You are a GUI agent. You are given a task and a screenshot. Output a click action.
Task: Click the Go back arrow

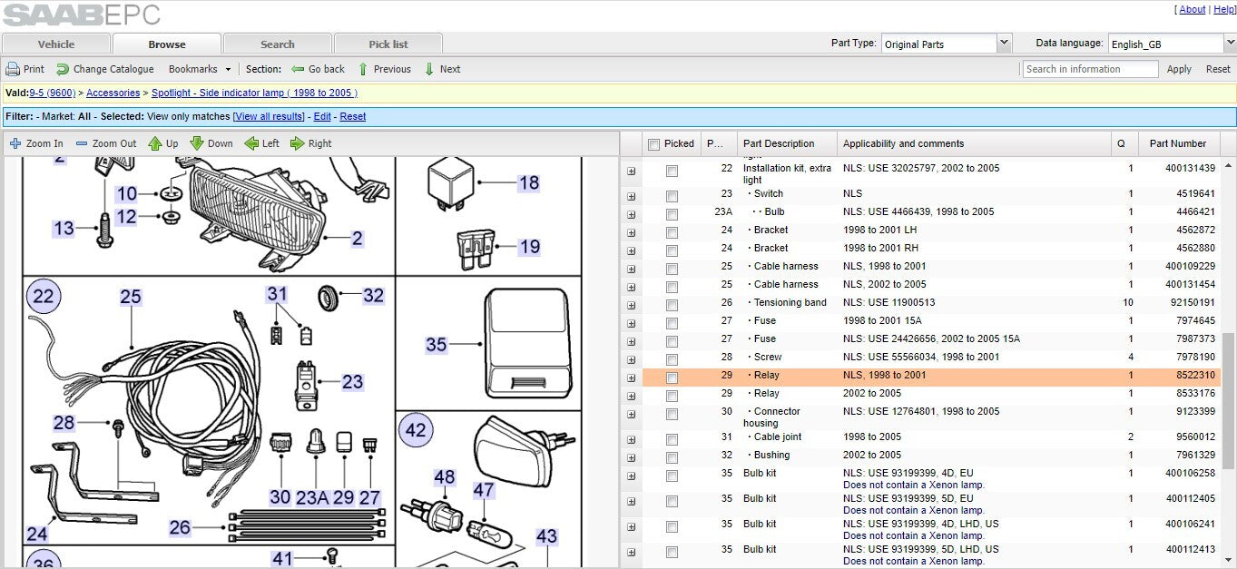point(298,69)
